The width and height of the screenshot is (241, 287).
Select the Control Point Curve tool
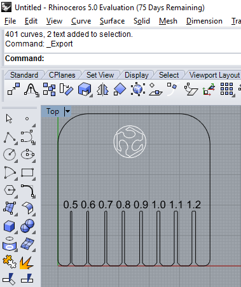[x=27, y=137]
